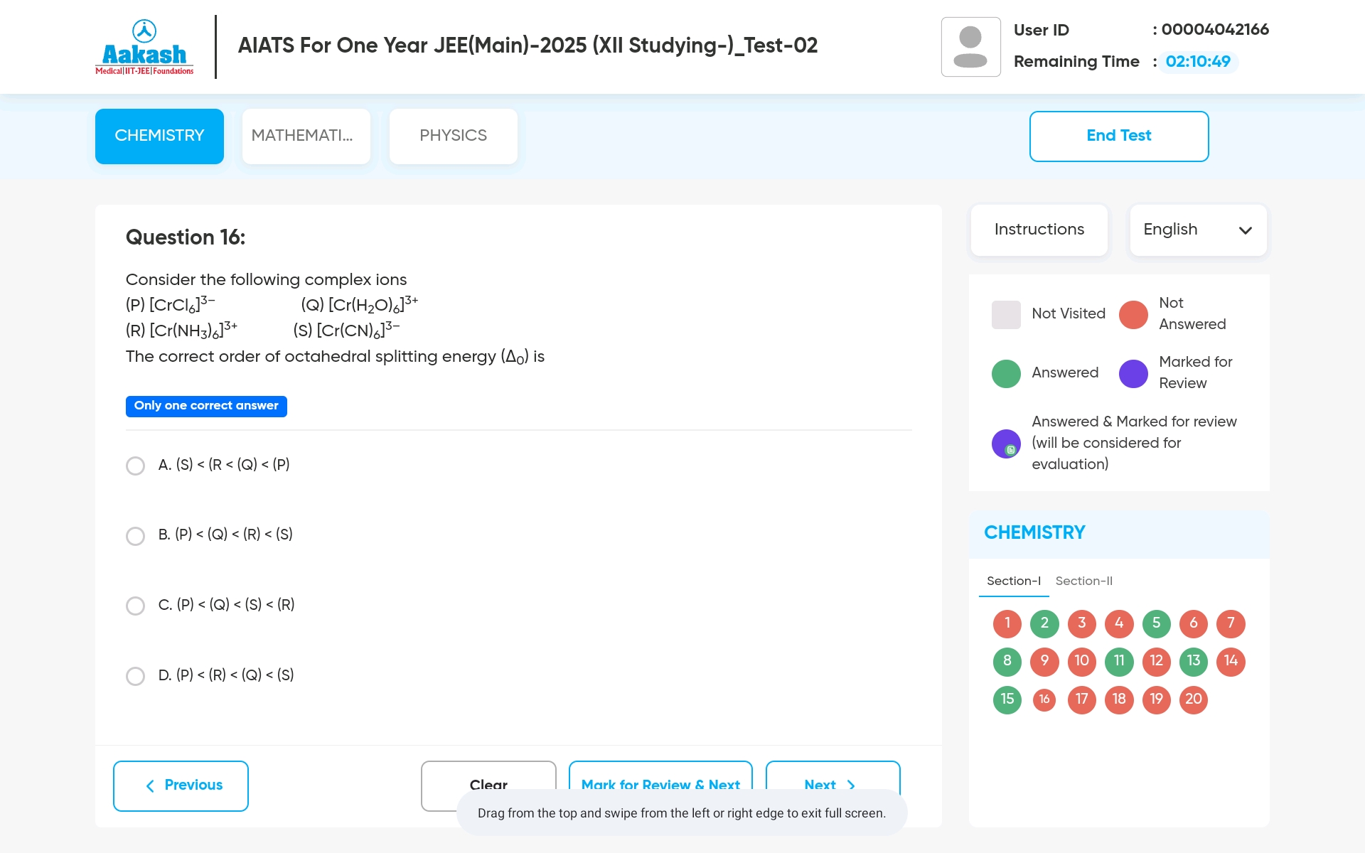The height and width of the screenshot is (853, 1365).
Task: Go to Next question
Action: tap(833, 785)
